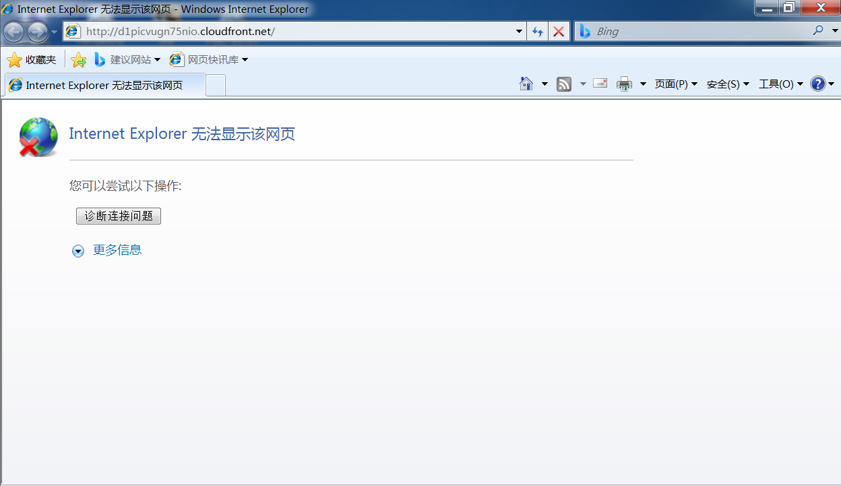Restore down the Internet Explorer window
Image resolution: width=841 pixels, height=486 pixels.
(x=788, y=7)
